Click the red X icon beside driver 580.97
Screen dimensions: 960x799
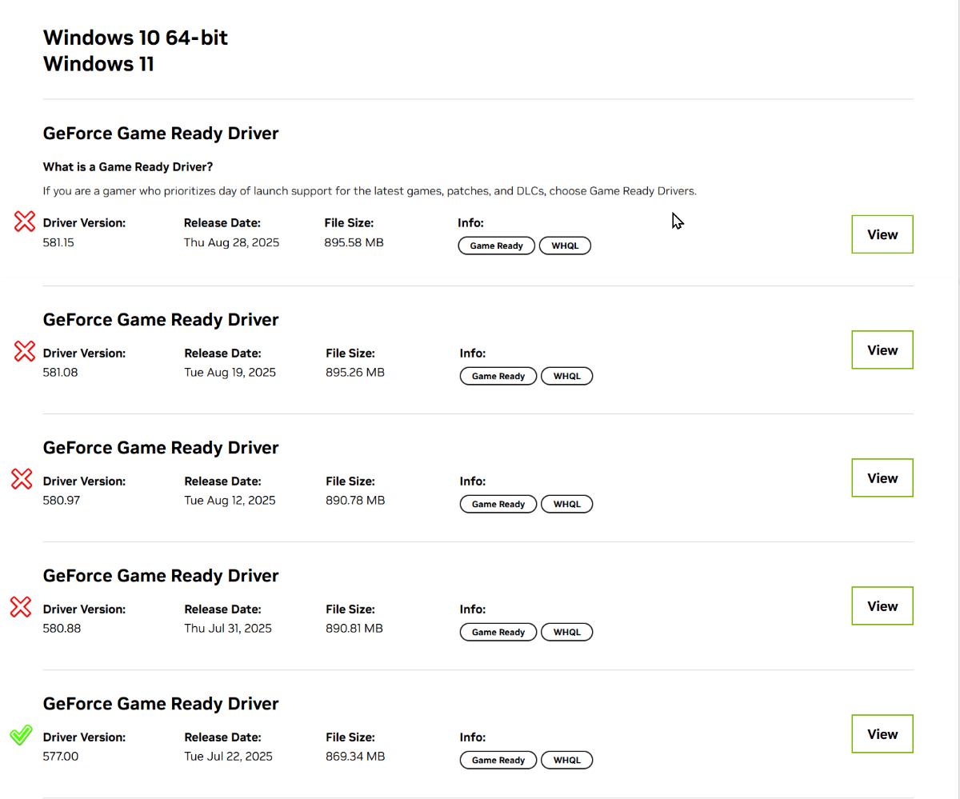[x=22, y=479]
